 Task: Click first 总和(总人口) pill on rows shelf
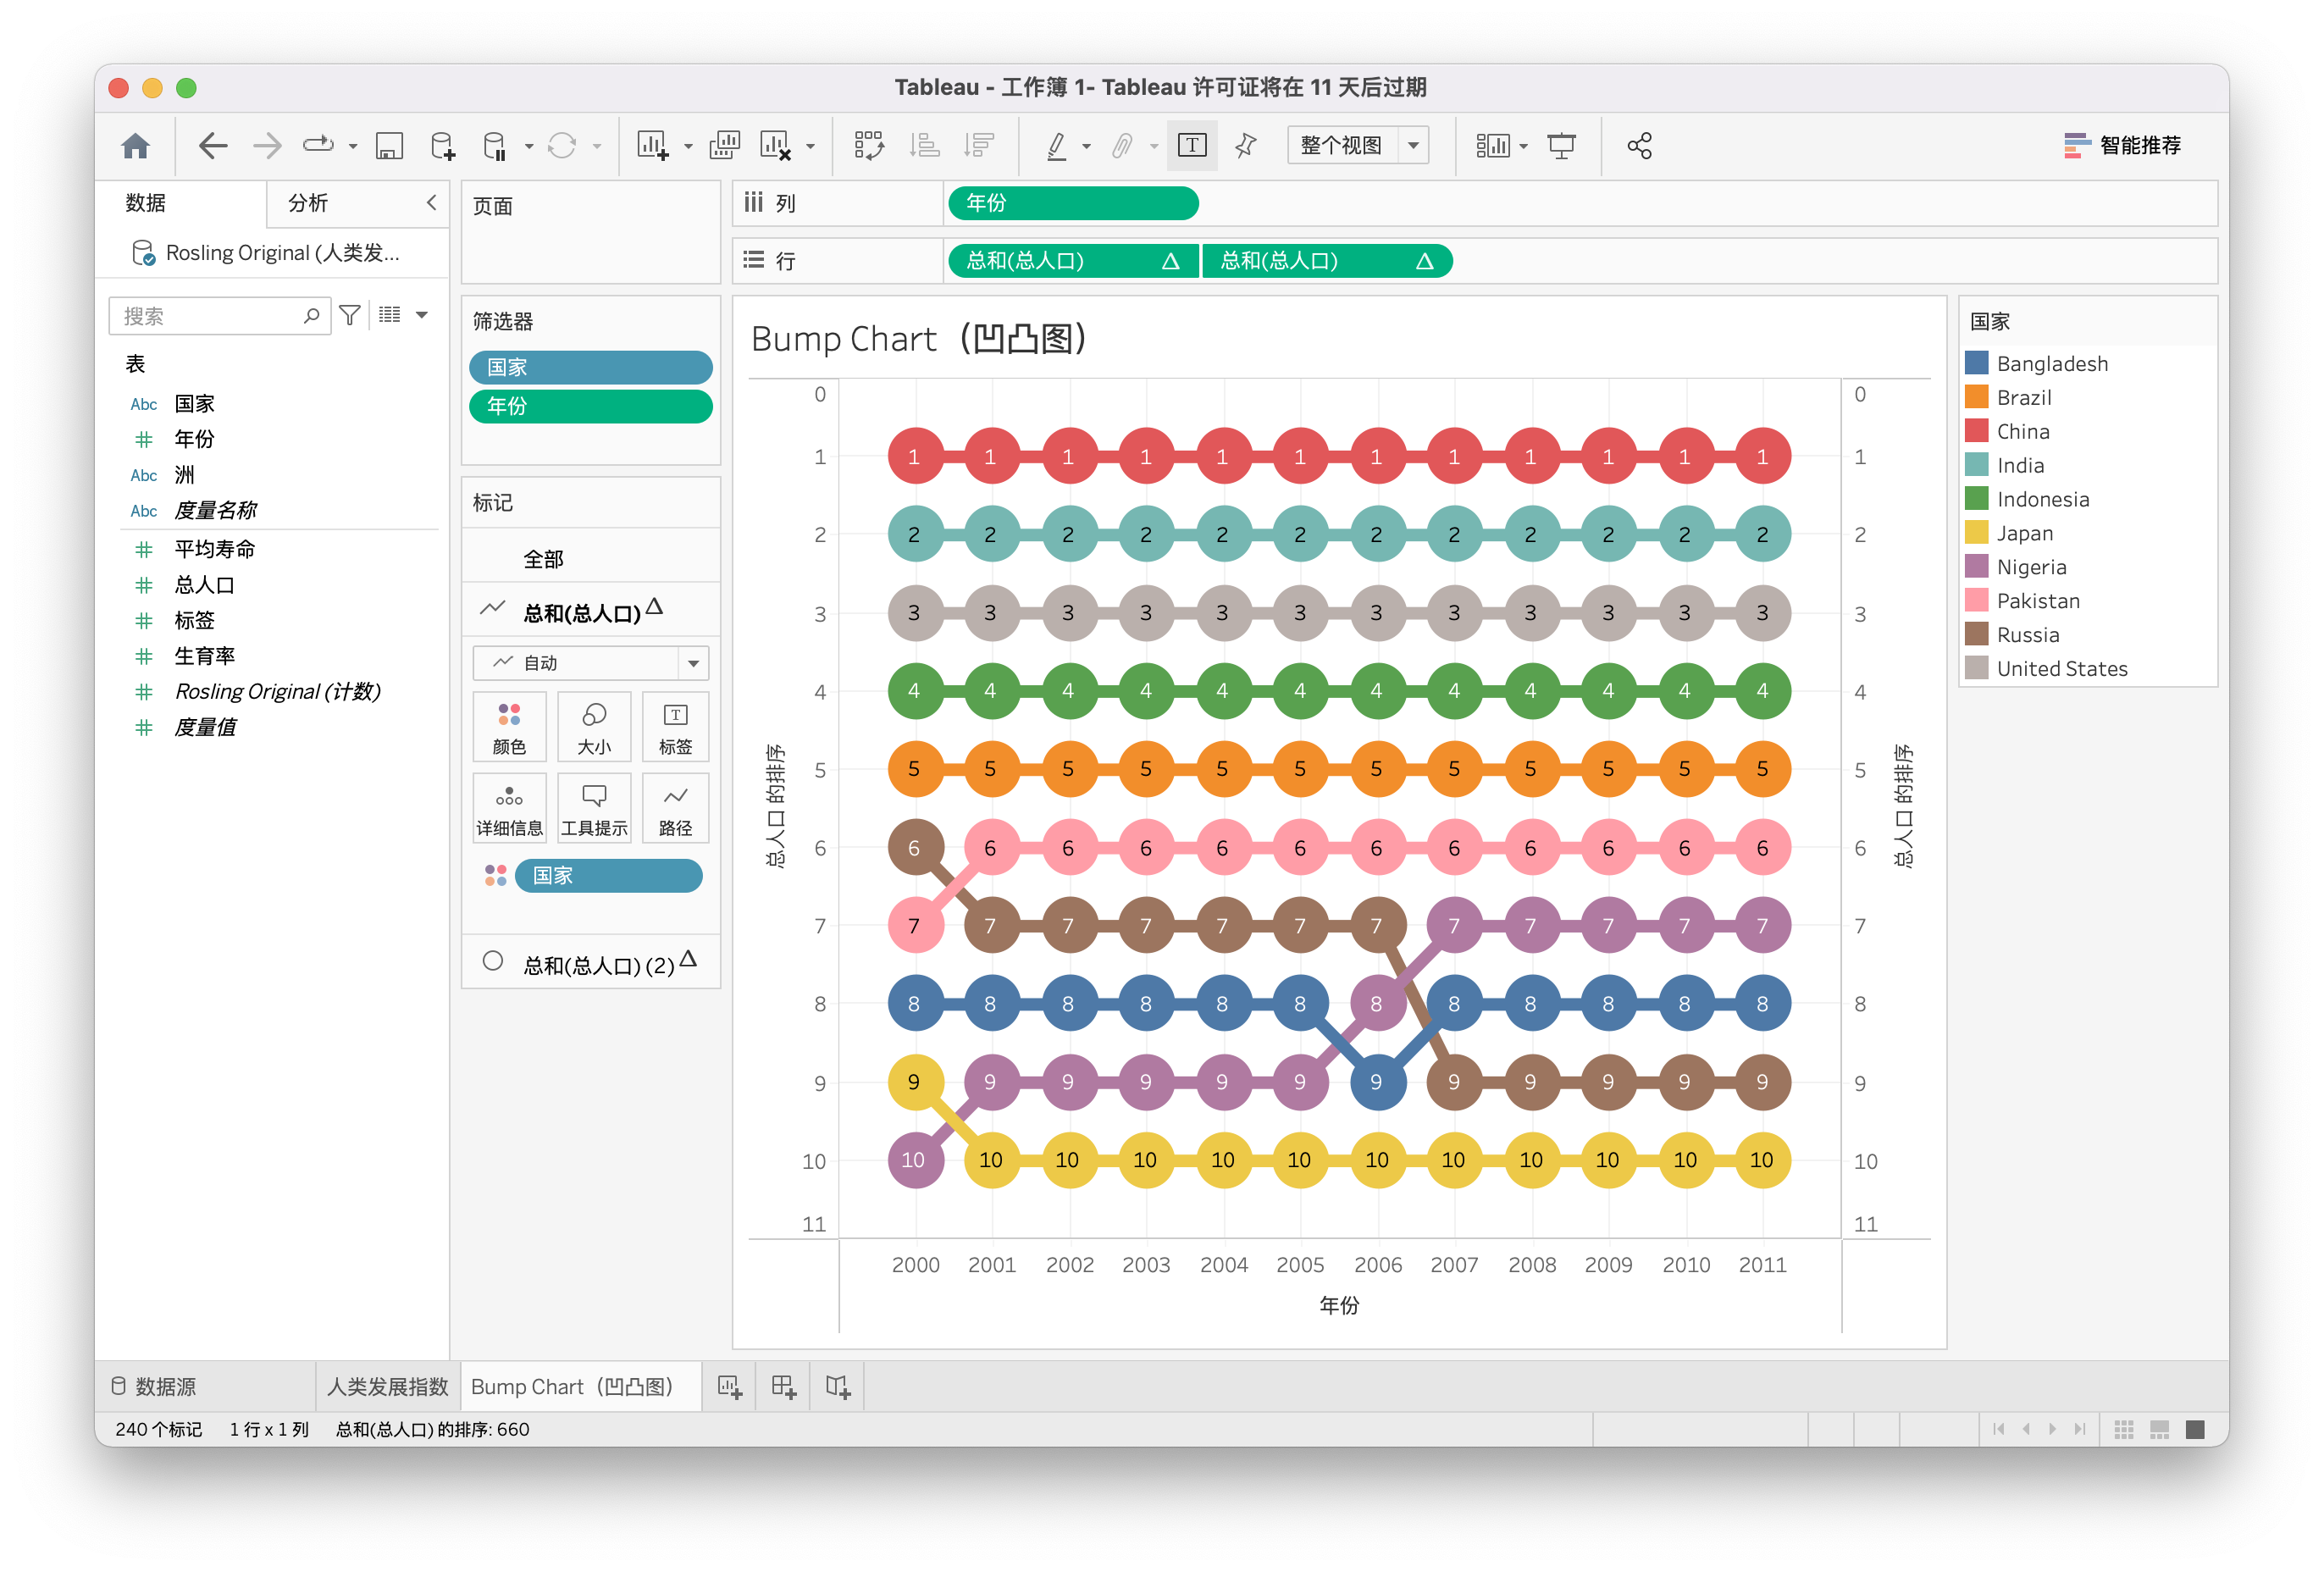[x=1073, y=261]
